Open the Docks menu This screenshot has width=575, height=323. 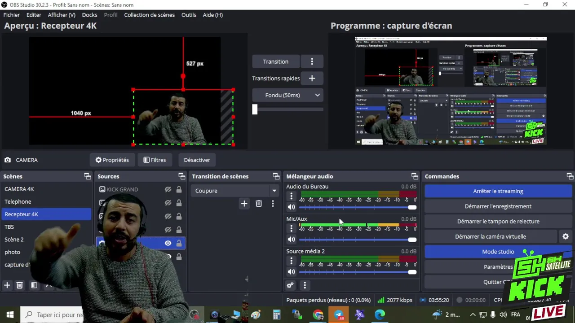click(x=90, y=15)
